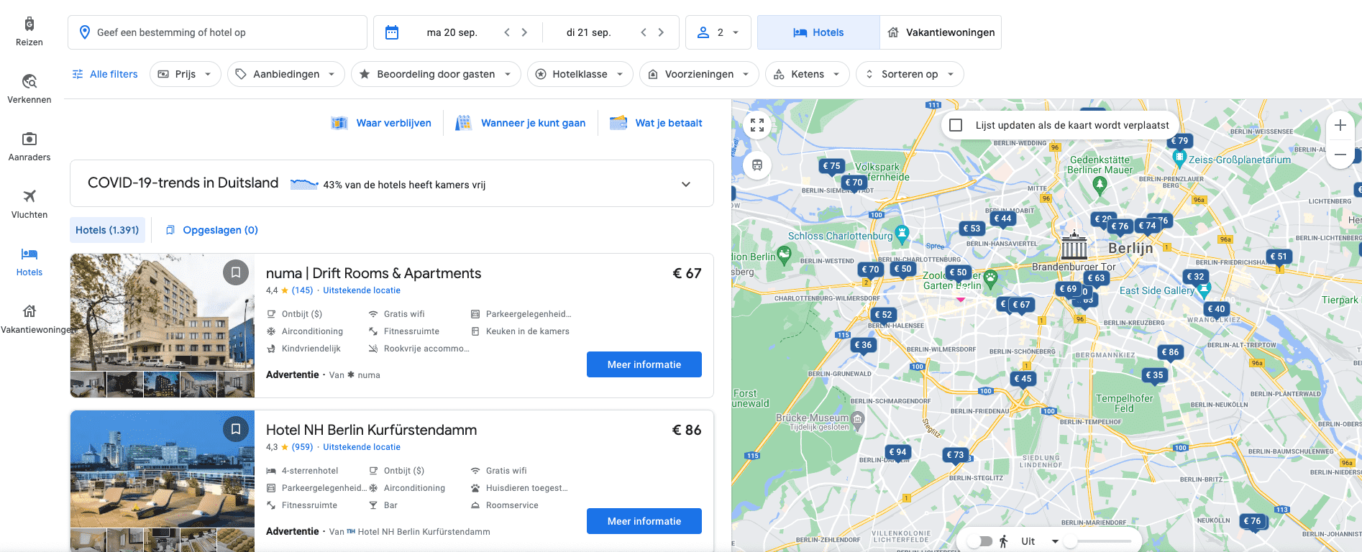
Task: Click the € 36 map price pin
Action: 863,345
